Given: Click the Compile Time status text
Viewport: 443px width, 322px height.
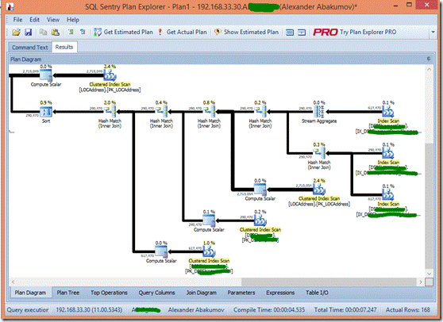Looking at the screenshot, I should point(269,309).
